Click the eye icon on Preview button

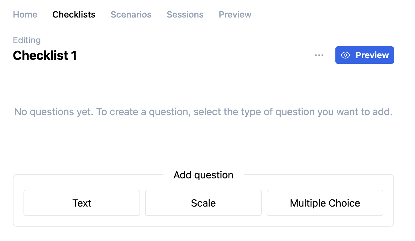[345, 55]
